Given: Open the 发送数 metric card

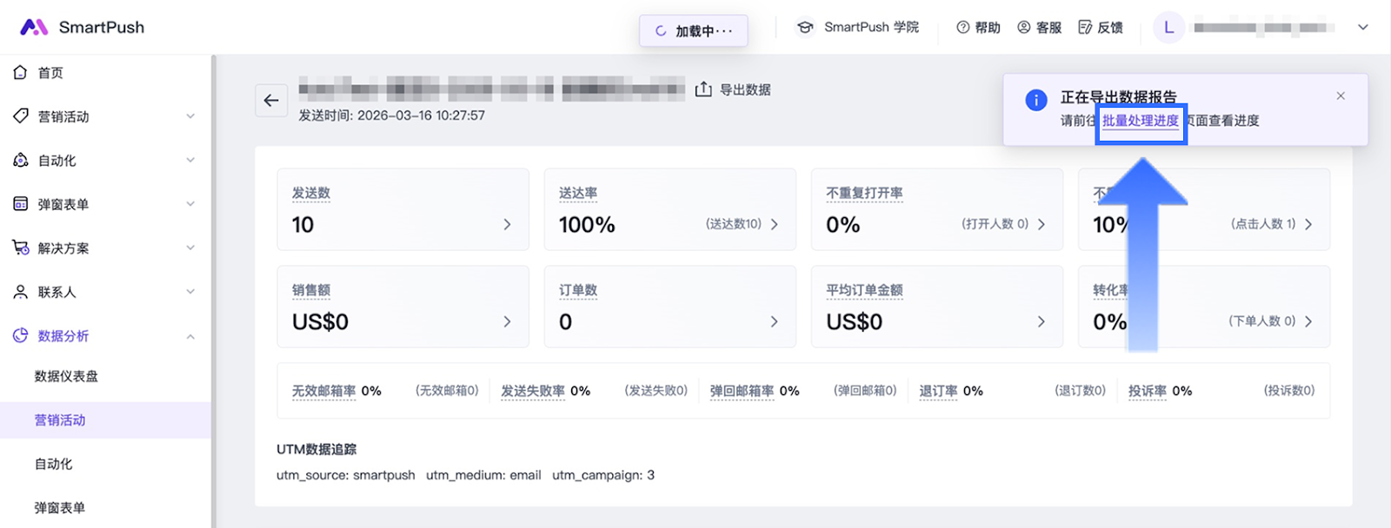Looking at the screenshot, I should pyautogui.click(x=403, y=209).
